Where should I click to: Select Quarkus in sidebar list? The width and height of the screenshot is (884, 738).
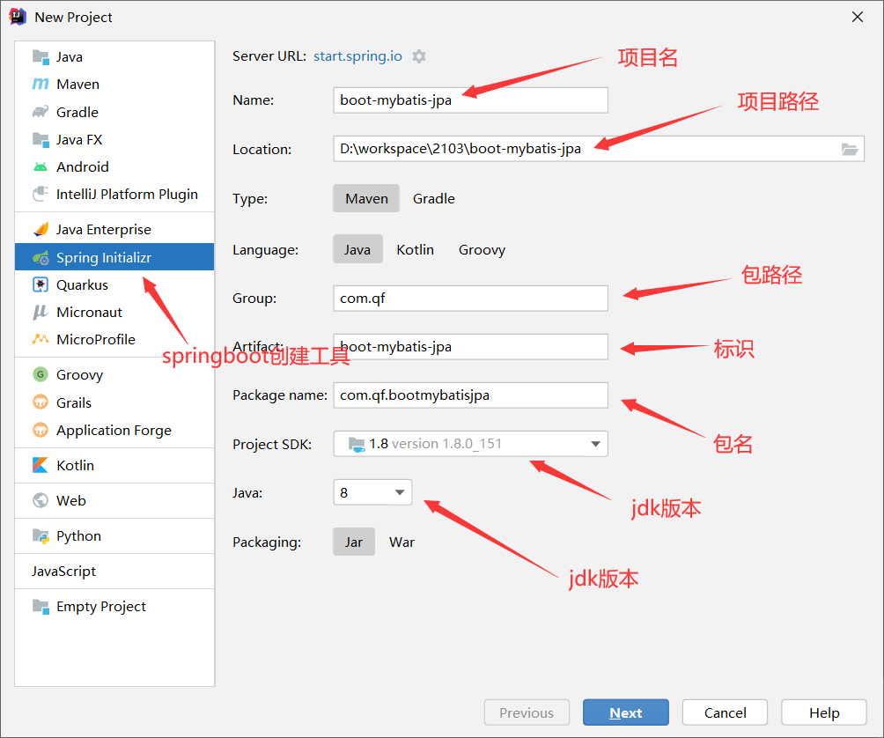114,284
